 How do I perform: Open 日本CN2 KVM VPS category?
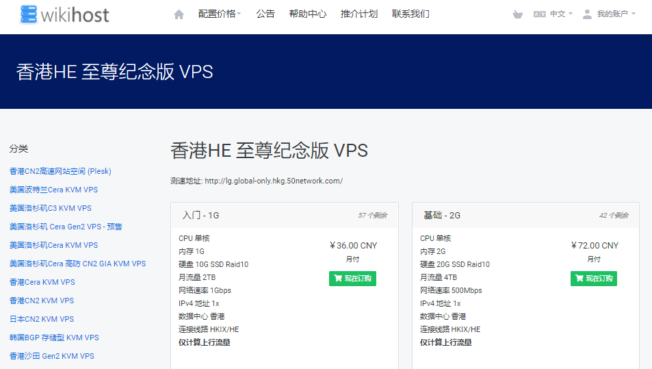click(x=42, y=319)
